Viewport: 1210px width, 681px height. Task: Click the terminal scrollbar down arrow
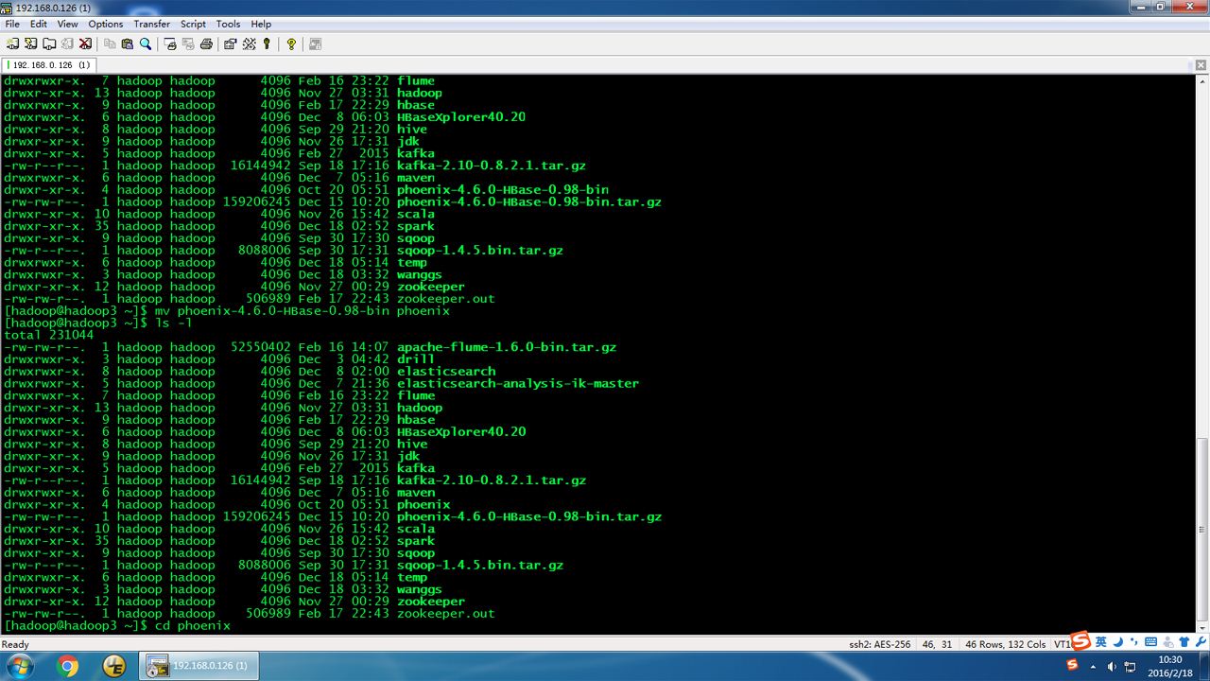click(1201, 630)
